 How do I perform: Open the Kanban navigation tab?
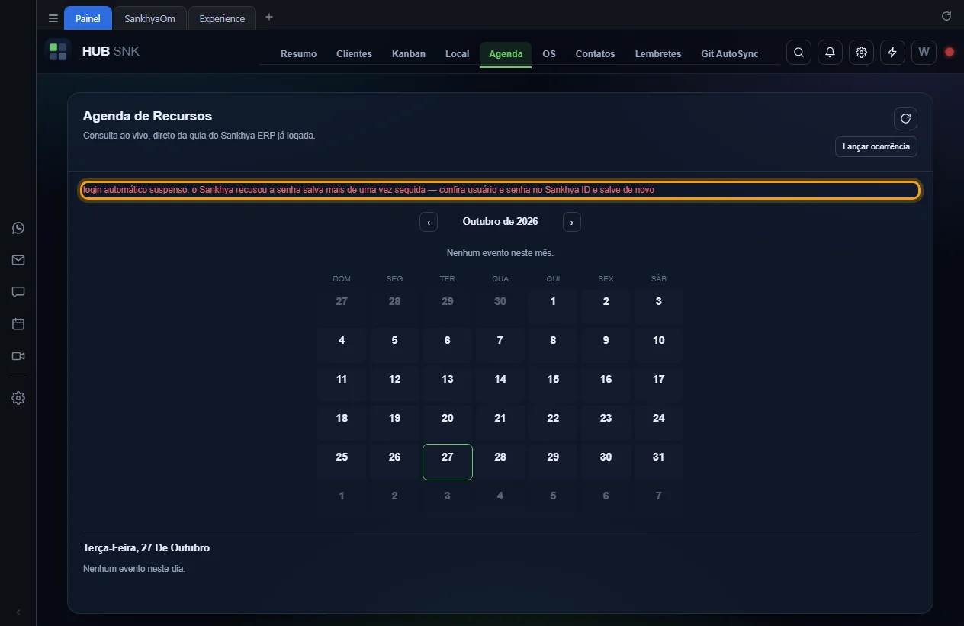pos(409,54)
